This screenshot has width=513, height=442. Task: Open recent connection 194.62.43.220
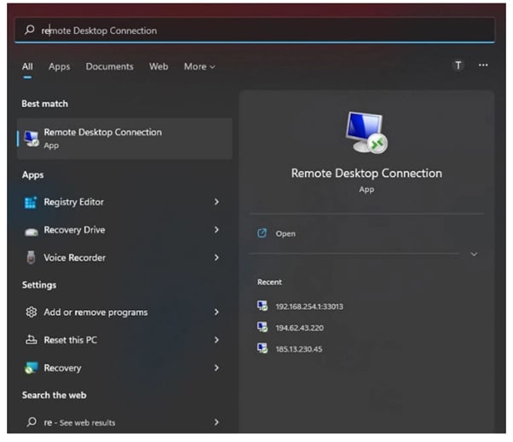[300, 328]
